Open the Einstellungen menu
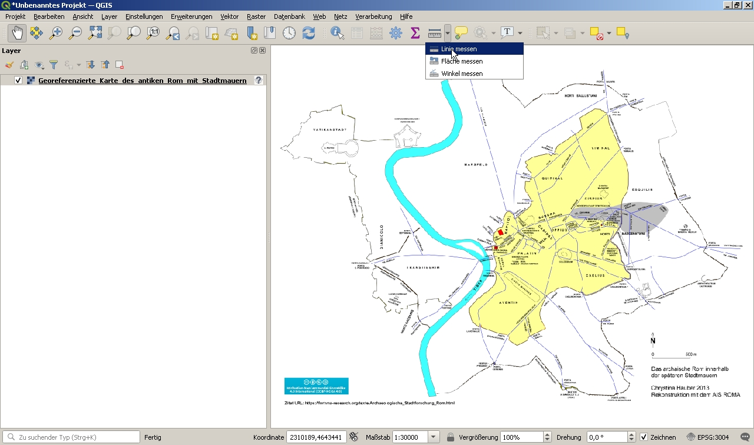754x445 pixels. coord(144,16)
